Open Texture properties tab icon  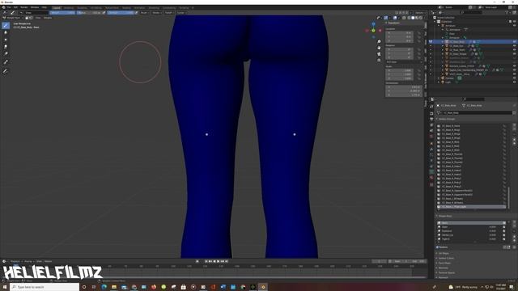[x=431, y=185]
